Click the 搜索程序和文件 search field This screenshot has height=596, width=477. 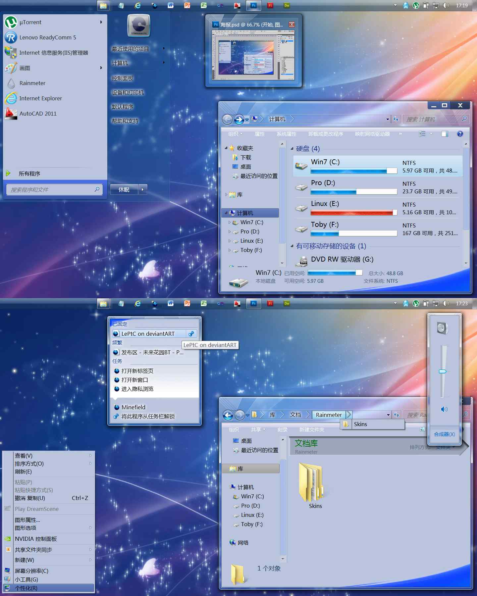(54, 189)
